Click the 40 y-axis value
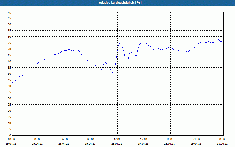The height and width of the screenshot is (147, 235). (x=9, y=86)
